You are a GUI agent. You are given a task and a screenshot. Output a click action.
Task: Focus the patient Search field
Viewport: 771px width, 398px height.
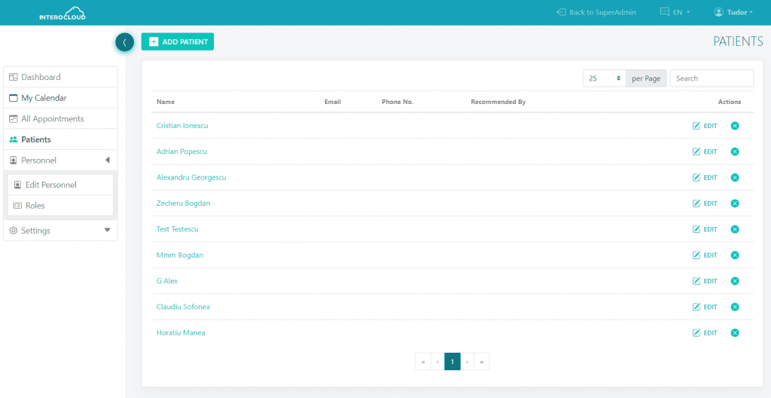point(711,78)
